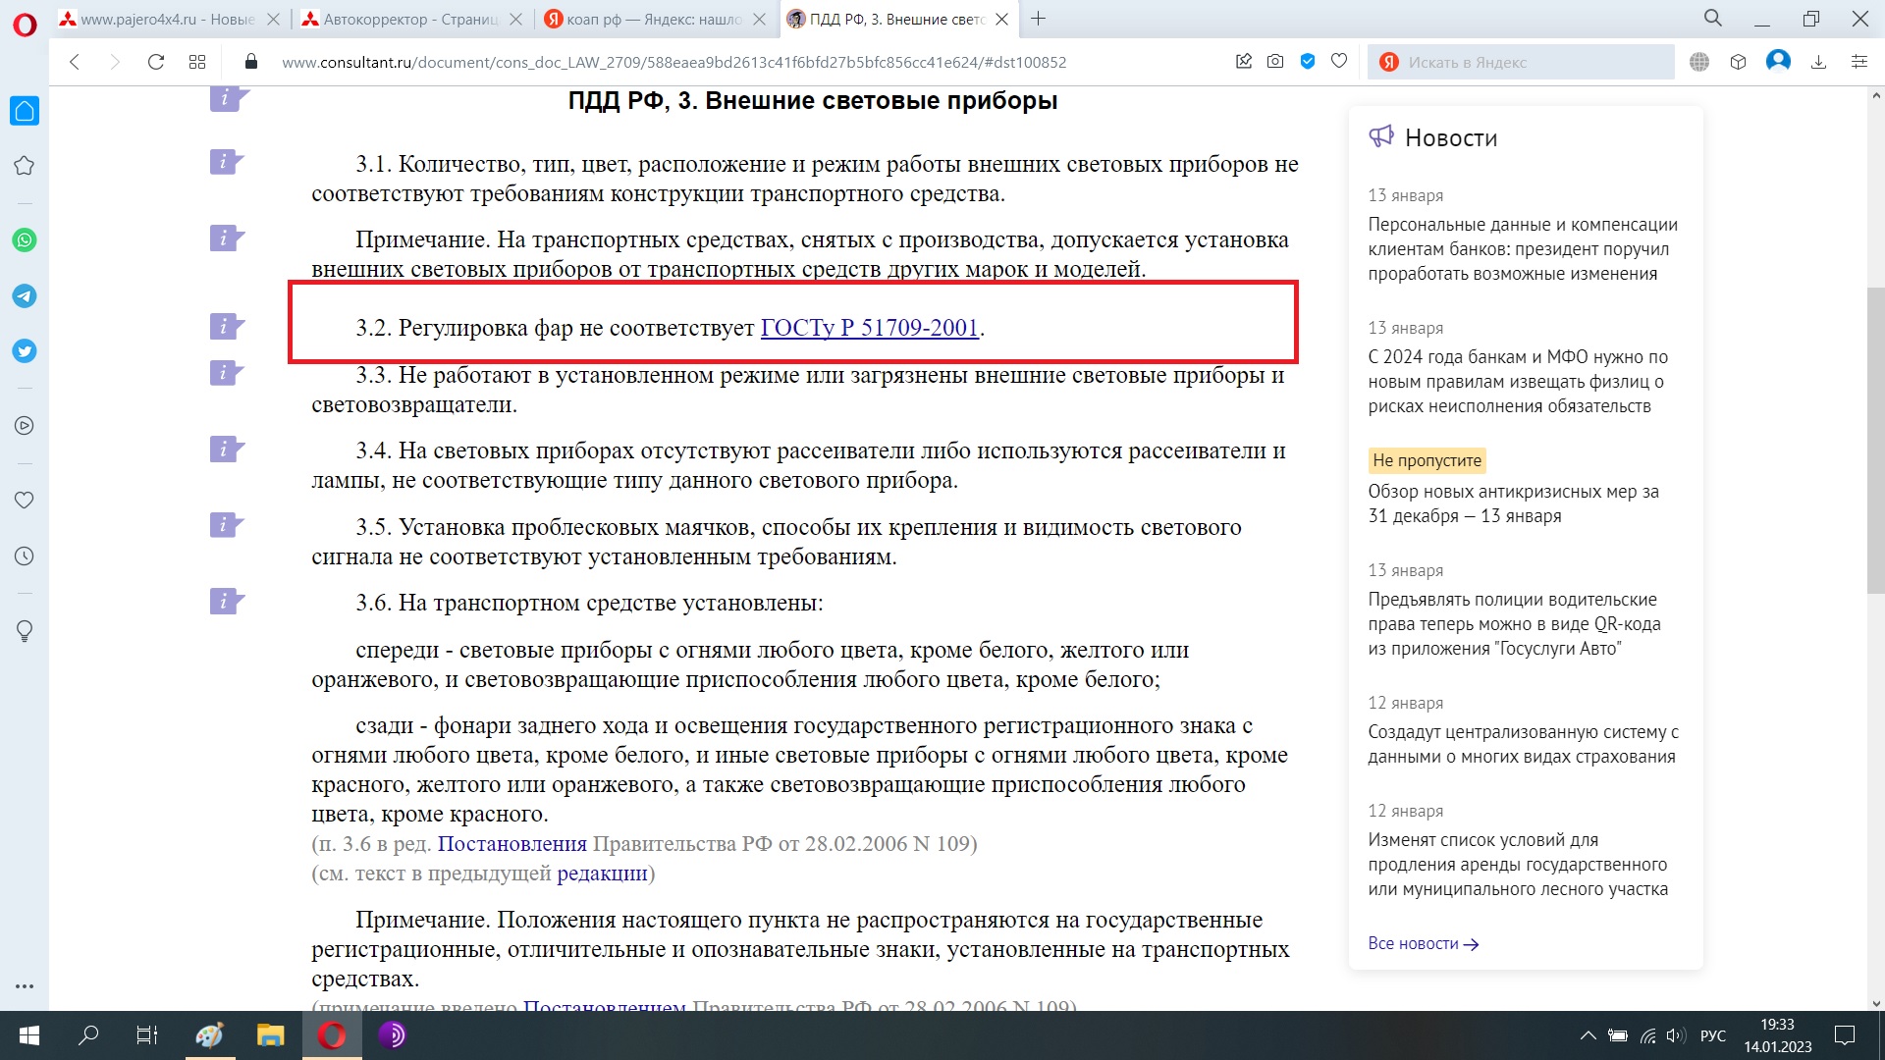Screen dimensions: 1885x1060
Task: Reload the current page
Action: 155,62
